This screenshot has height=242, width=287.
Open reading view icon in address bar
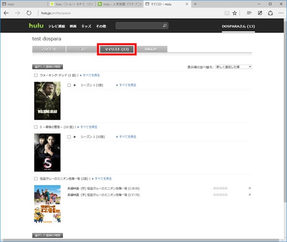(227, 13)
